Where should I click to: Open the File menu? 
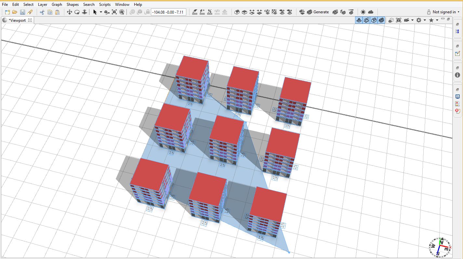(5, 5)
